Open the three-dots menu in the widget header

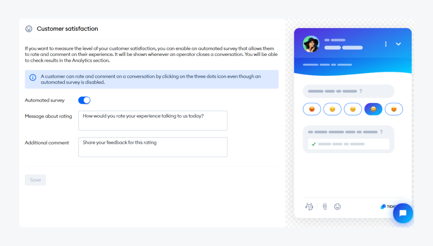(385, 43)
